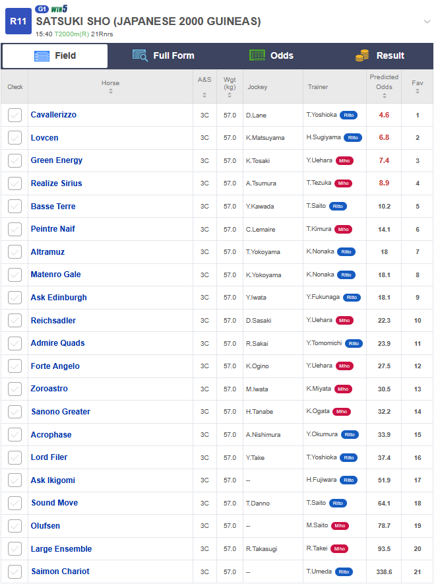
Task: Switch to the Full Form tab
Action: point(164,56)
